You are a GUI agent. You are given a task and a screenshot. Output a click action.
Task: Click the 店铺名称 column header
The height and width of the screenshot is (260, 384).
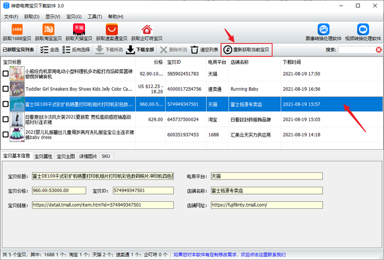click(255, 62)
